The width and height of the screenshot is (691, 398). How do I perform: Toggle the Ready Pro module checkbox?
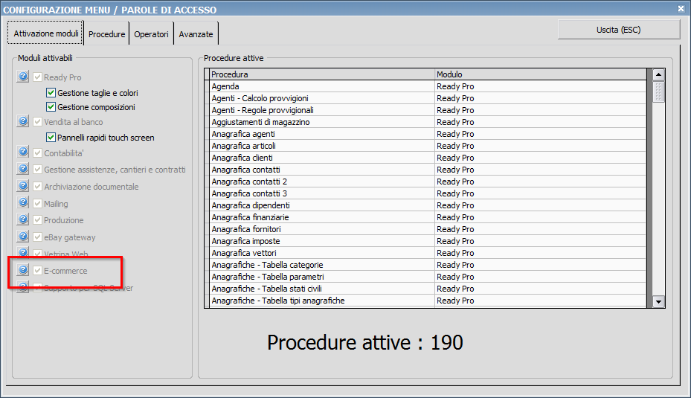37,77
